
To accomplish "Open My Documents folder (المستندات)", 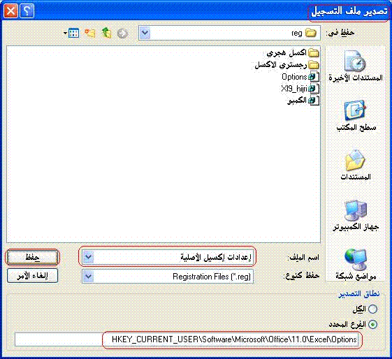I will (355, 165).
